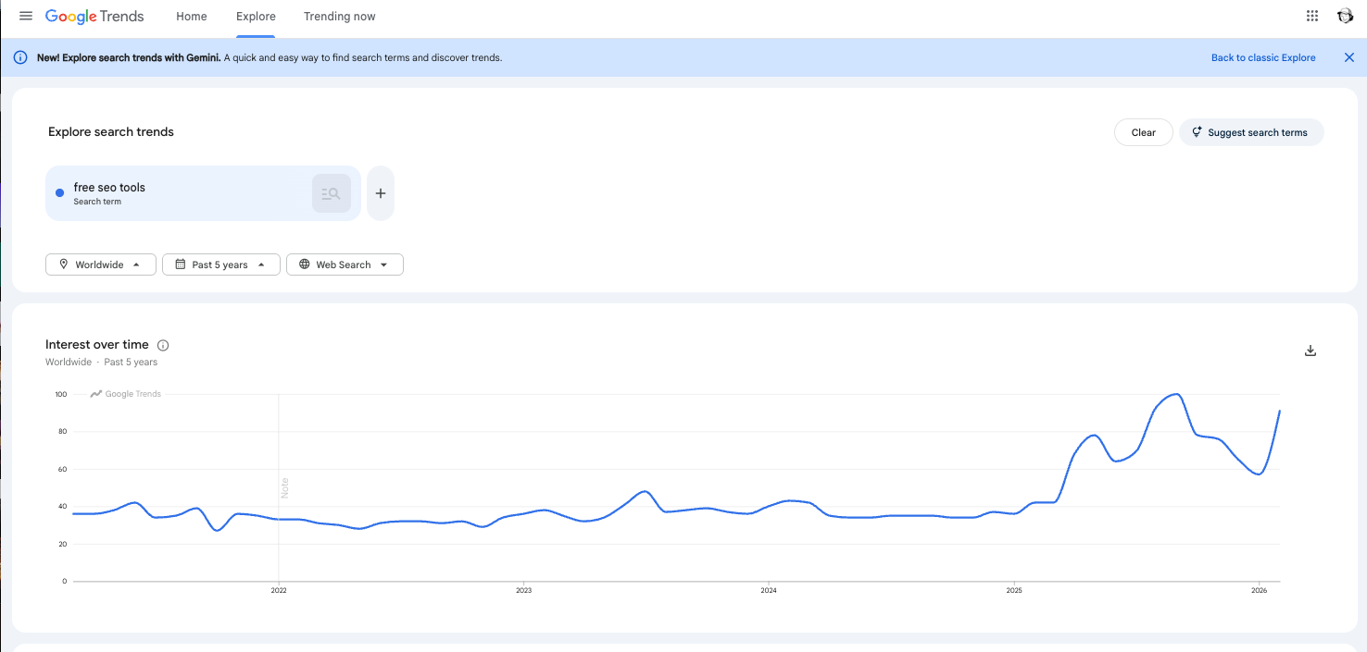Open the Web Search type dropdown

pos(345,264)
